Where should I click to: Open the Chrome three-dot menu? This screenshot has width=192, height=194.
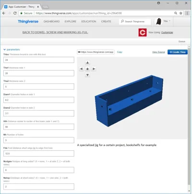187,13
